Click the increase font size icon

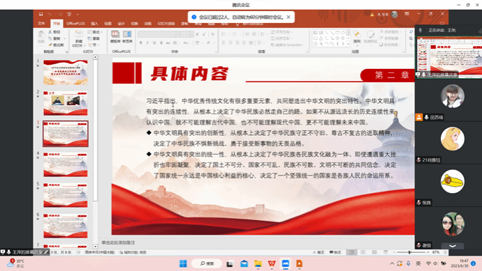[x=197, y=34]
